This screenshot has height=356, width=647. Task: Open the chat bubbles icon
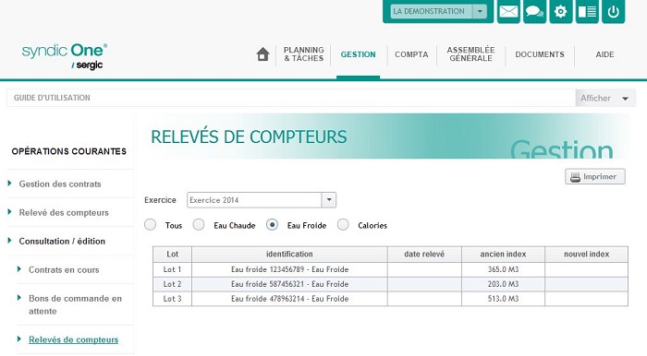pos(534,11)
